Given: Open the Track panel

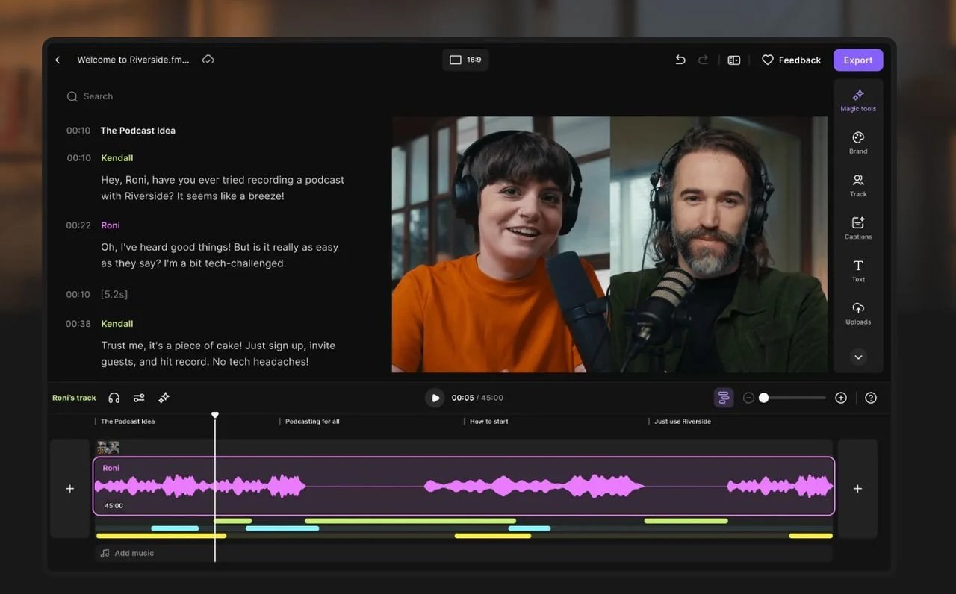Looking at the screenshot, I should (858, 186).
